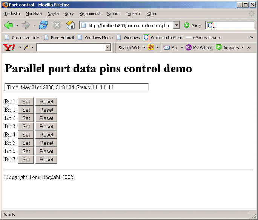This screenshot has width=258, height=220.
Task: Reset Bit 7
Action: pos(46,159)
